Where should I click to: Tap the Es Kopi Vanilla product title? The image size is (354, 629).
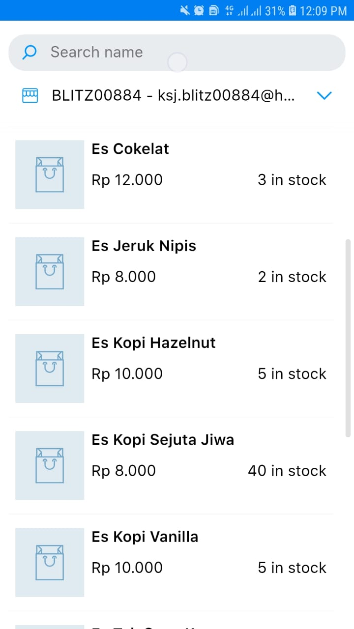click(x=145, y=537)
